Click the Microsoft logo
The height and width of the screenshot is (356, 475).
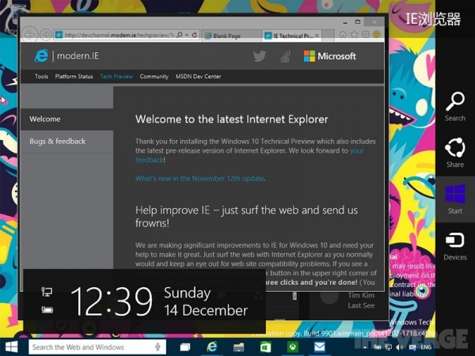[x=329, y=56]
